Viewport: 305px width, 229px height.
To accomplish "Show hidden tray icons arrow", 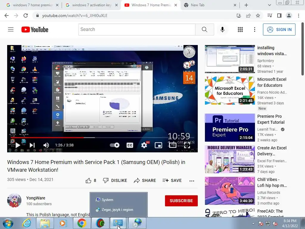I will 253,223.
